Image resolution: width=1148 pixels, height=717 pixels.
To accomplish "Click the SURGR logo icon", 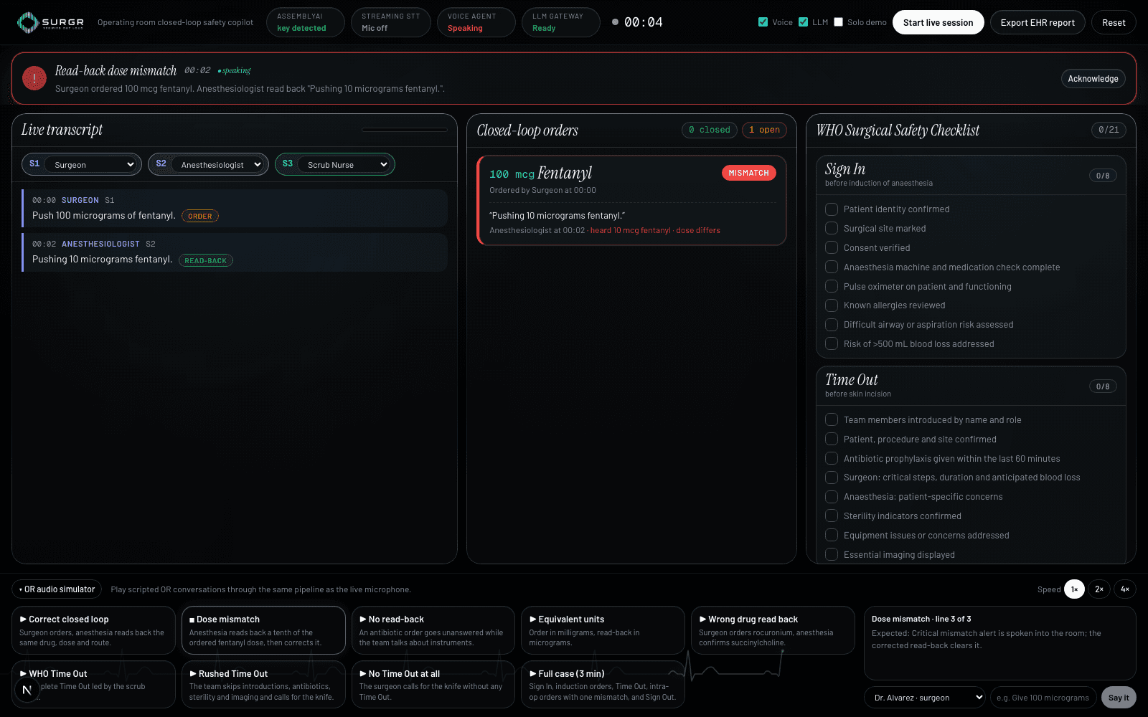I will (28, 23).
